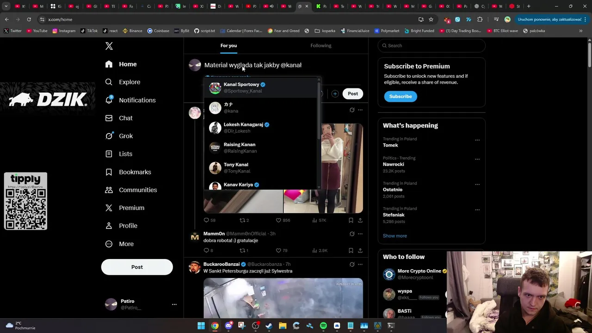Switch to the Following tab
This screenshot has height=333, width=592.
(321, 45)
